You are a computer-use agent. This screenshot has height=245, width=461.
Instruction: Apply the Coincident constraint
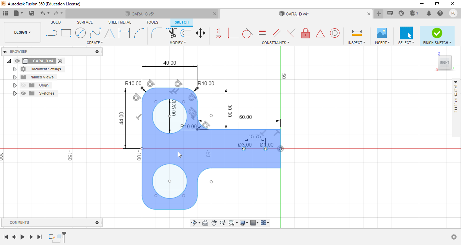[x=233, y=33]
